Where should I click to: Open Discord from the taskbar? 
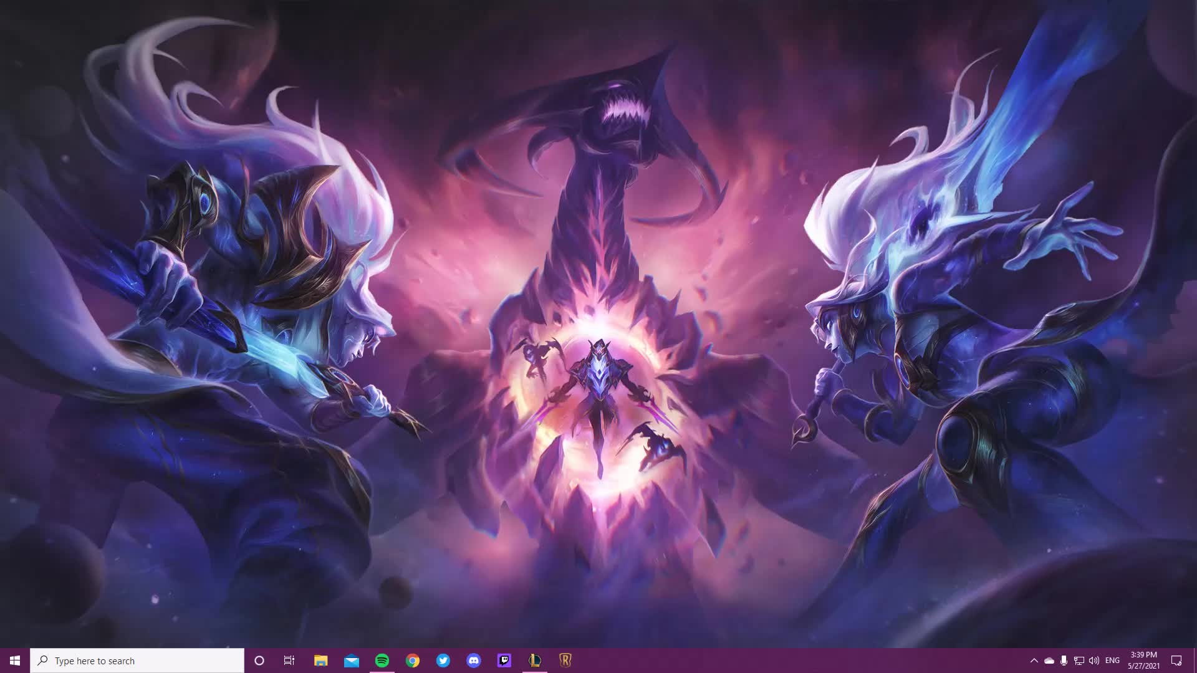pos(473,661)
